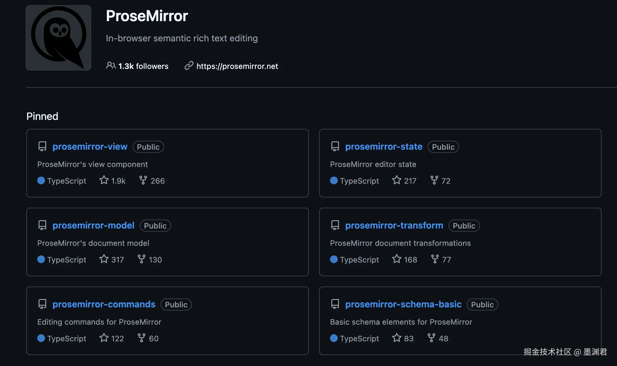Open the prosemirror-transform repository
This screenshot has height=366, width=617.
point(394,225)
